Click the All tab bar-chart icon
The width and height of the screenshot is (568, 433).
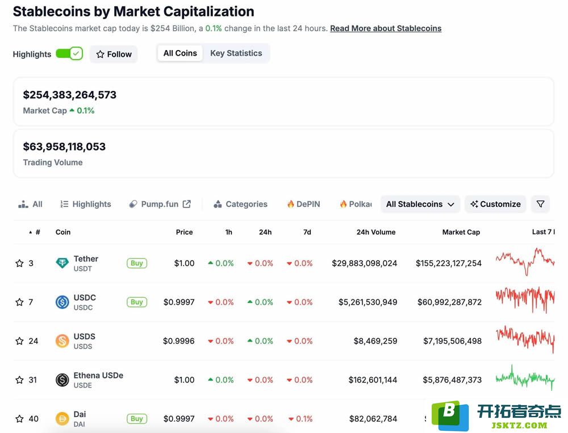[x=23, y=205]
